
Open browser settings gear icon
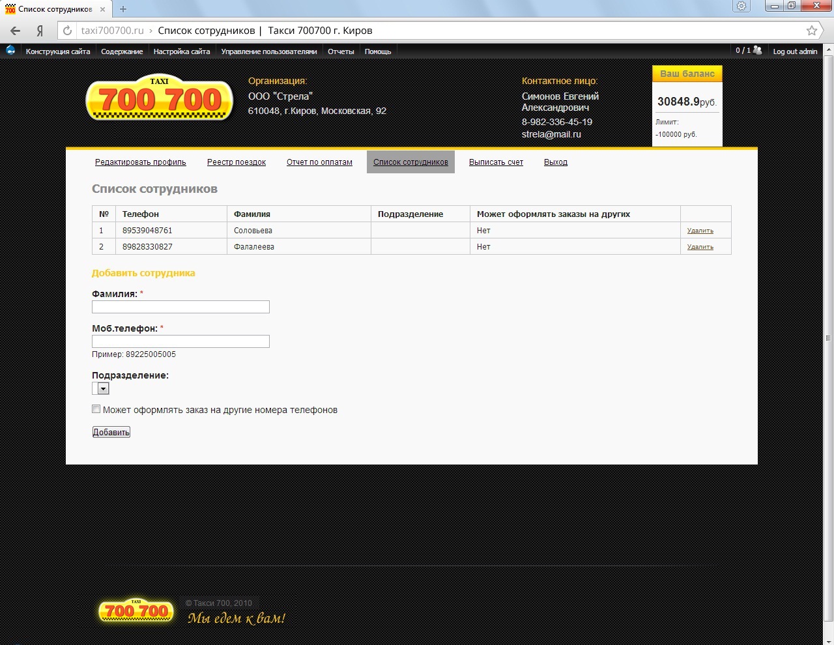click(741, 6)
